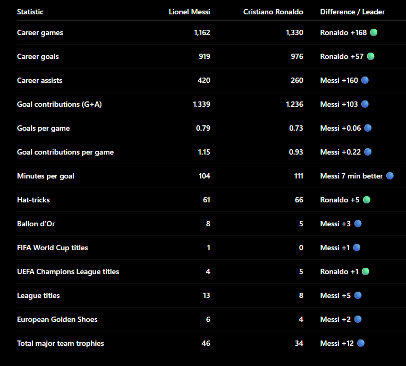Screen dimensions: 406x366
Task: Select the blue dot next to Messi +160
Action: click(x=365, y=80)
